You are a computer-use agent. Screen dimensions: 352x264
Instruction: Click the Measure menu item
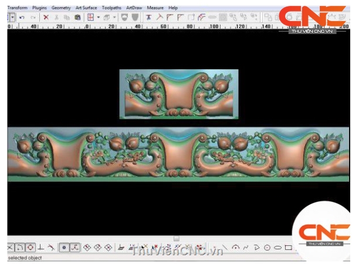pyautogui.click(x=155, y=8)
